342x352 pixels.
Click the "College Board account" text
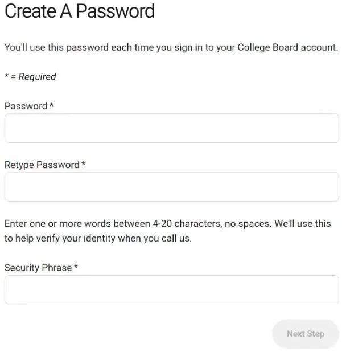pos(288,47)
